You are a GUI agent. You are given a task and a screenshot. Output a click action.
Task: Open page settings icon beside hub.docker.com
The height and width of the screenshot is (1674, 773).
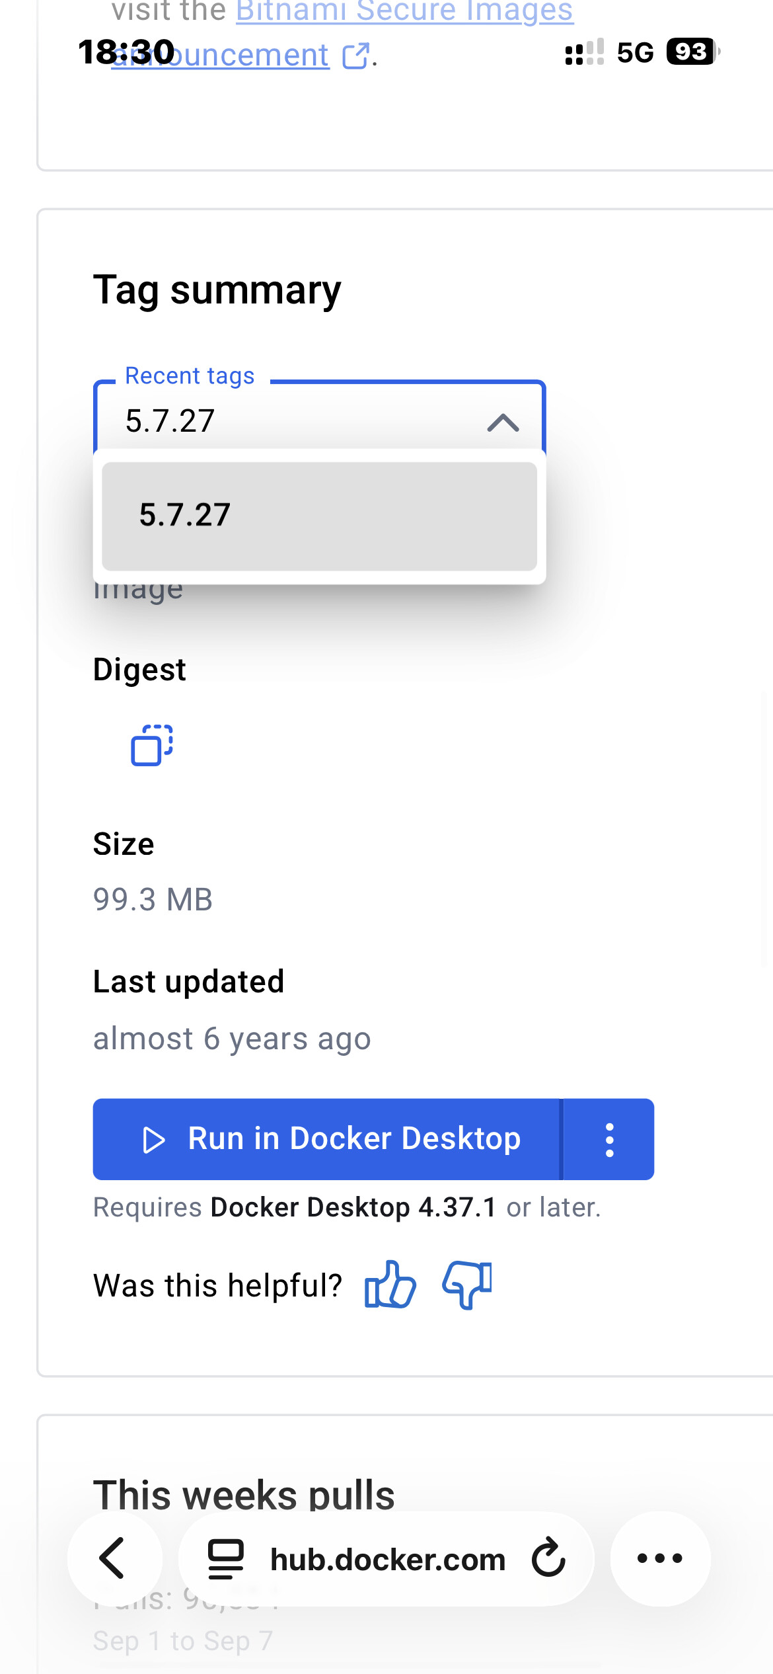(226, 1559)
